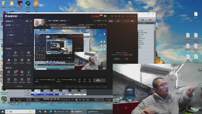The width and height of the screenshot is (202, 114).
Task: Open the 弹幕秀 danmaku show tool
Action: [9, 79]
